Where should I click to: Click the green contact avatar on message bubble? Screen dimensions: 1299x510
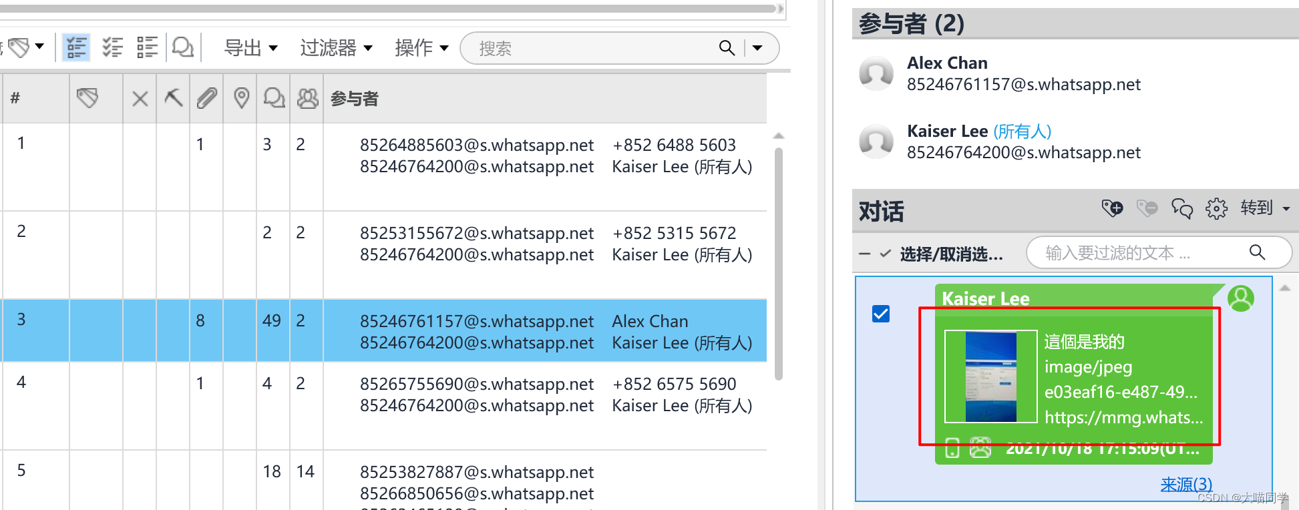pos(1241,298)
